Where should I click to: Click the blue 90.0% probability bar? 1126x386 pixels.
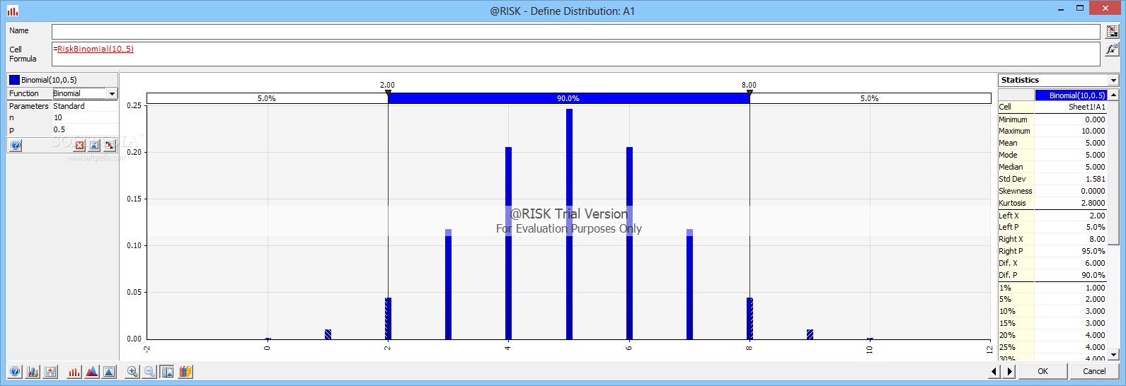pyautogui.click(x=568, y=98)
